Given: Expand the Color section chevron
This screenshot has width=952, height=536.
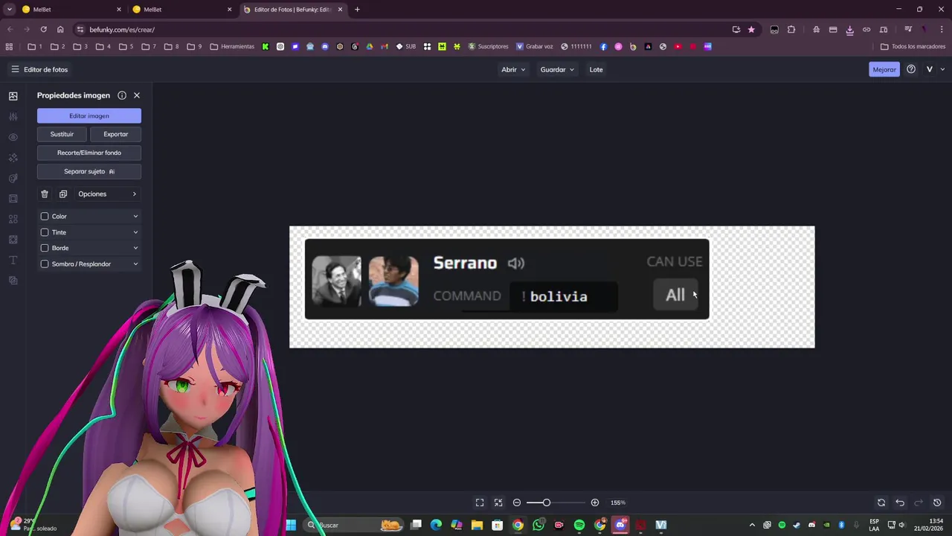Looking at the screenshot, I should tap(135, 216).
